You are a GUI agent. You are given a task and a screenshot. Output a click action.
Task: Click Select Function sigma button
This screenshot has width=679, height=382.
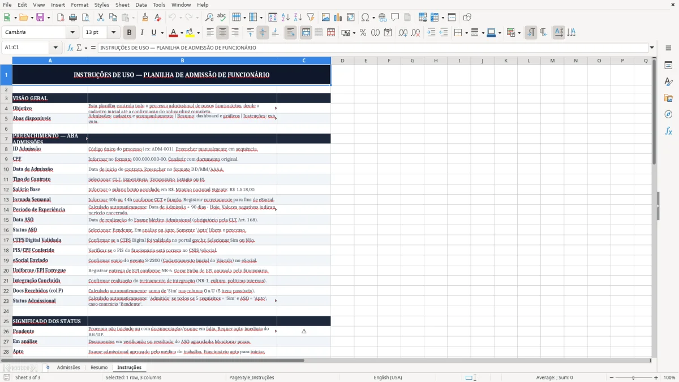(x=79, y=48)
